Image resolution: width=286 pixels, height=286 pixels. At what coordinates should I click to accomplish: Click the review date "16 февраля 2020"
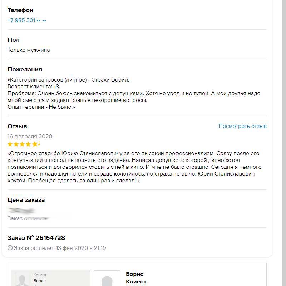point(30,136)
